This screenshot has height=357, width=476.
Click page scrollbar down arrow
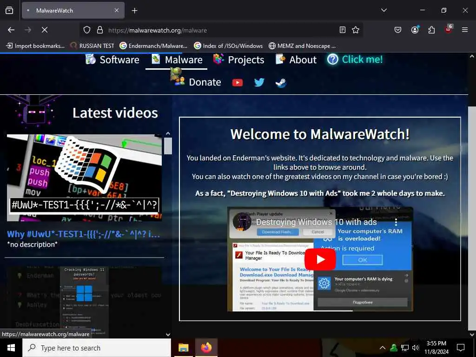click(472, 335)
